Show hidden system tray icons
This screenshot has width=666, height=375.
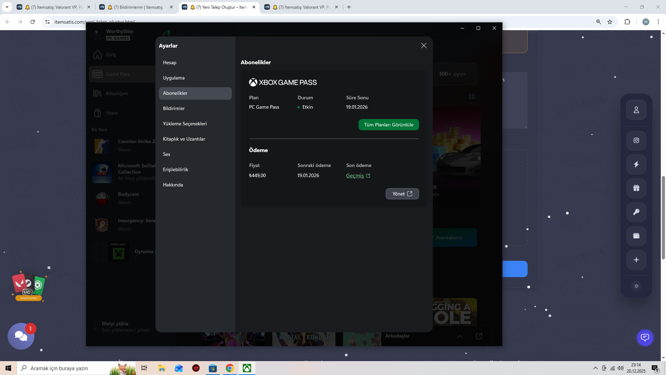(595, 368)
